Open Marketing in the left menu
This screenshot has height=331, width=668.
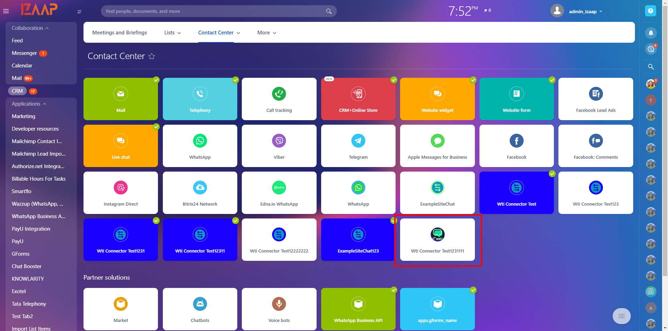tap(23, 116)
